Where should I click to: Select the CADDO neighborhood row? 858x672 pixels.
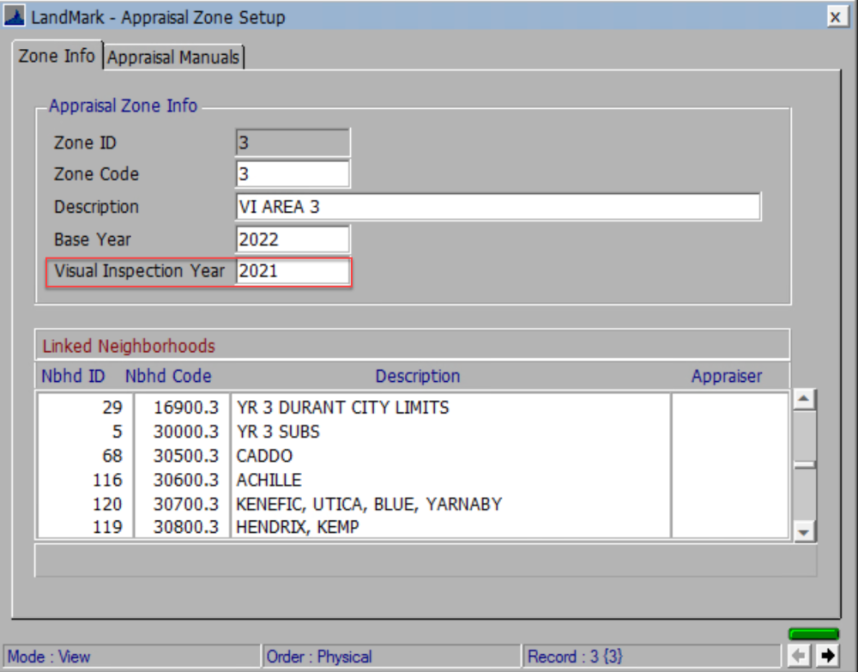(343, 456)
